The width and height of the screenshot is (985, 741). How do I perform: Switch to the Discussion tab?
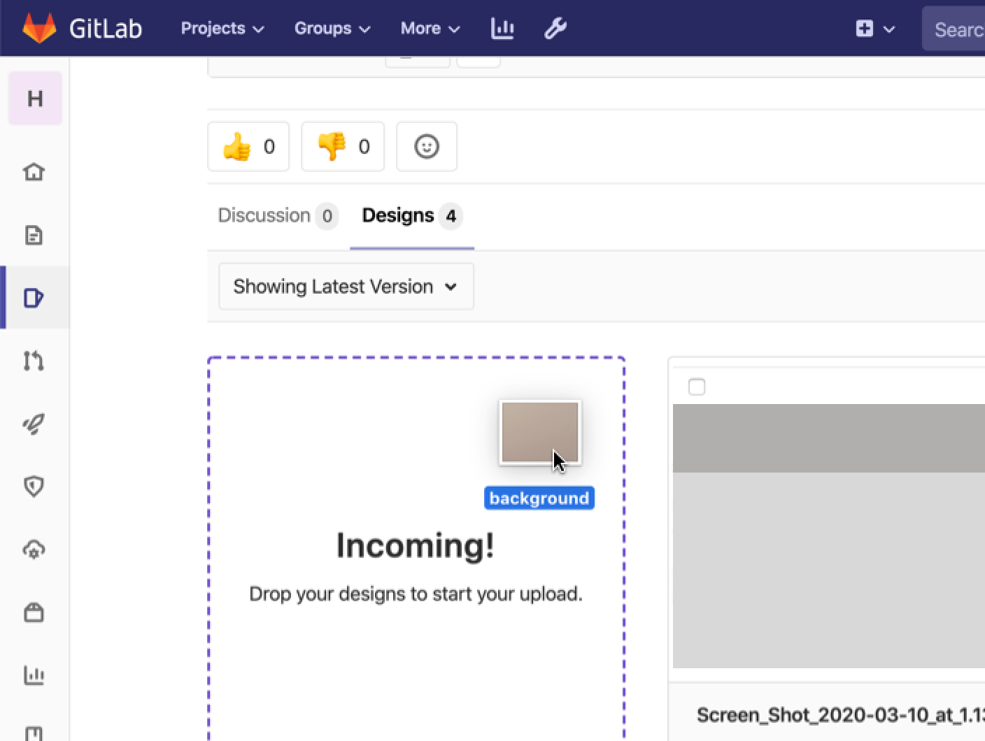pyautogui.click(x=277, y=215)
